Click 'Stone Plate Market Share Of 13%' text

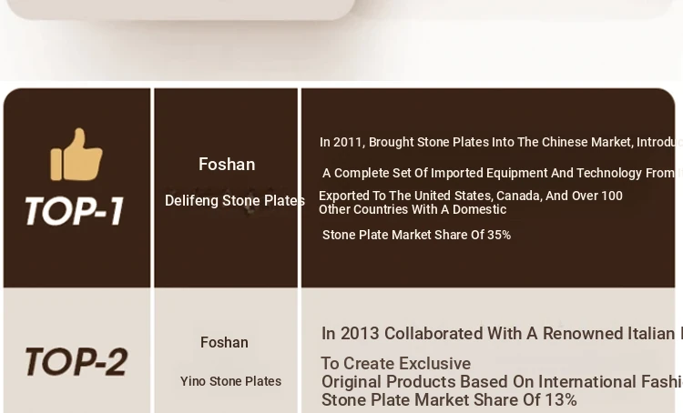pyautogui.click(x=449, y=399)
